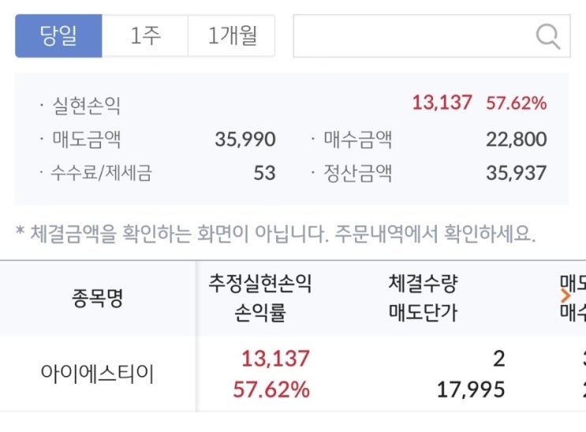586x432 pixels.
Task: Click the 종목명 column header
Action: click(x=98, y=299)
